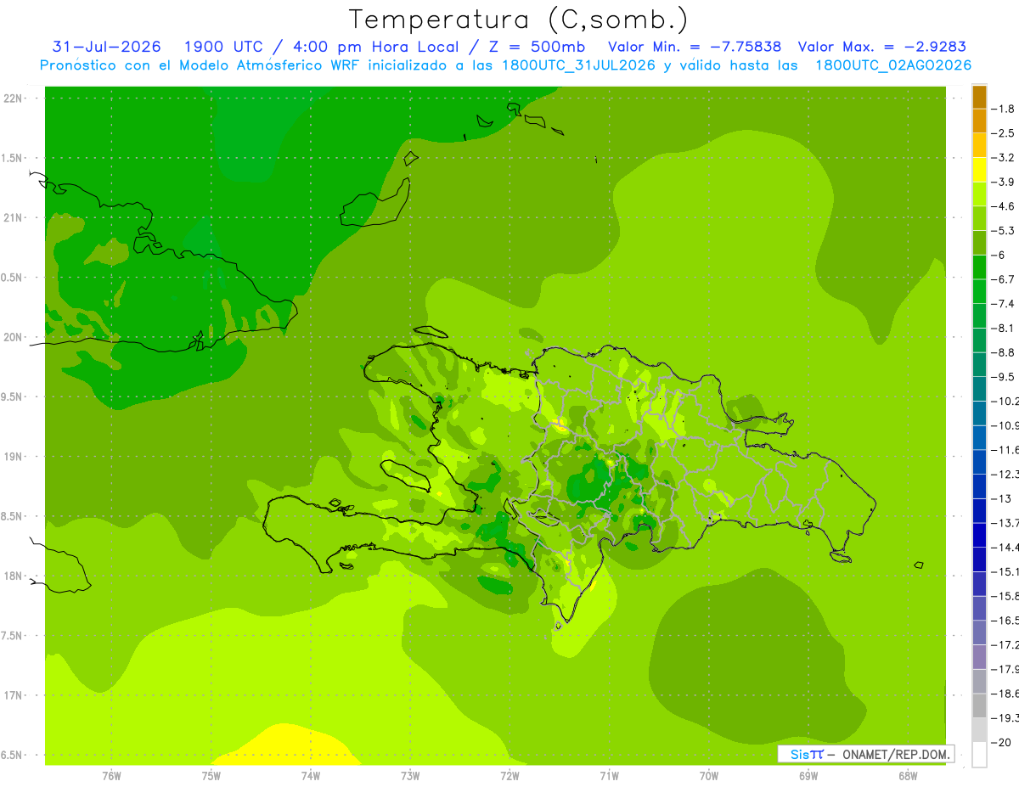Click the '71W' longitude axis label

tap(609, 775)
